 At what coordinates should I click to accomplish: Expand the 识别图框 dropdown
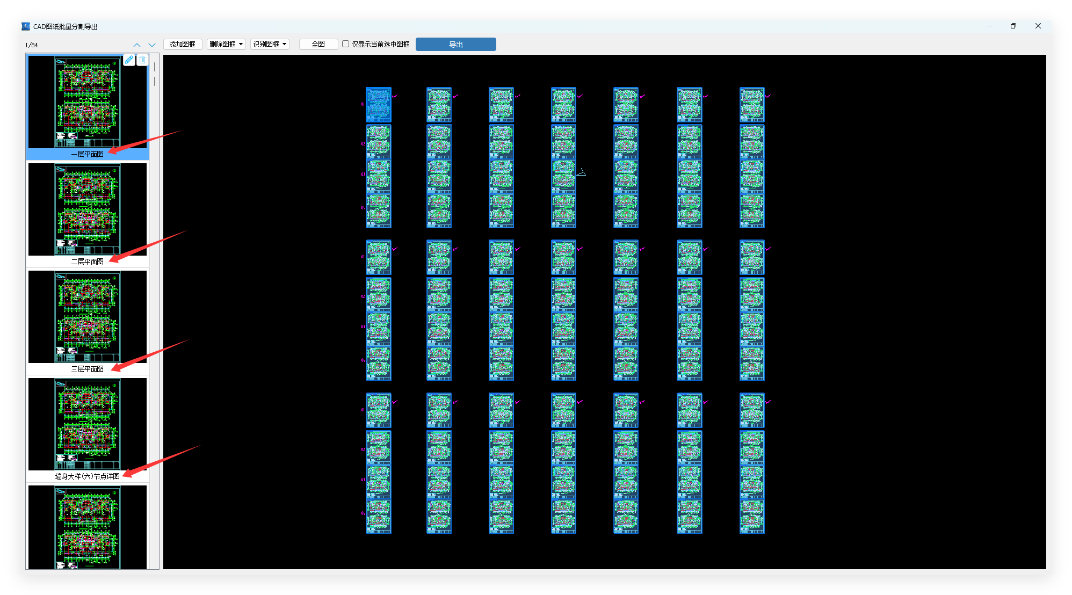click(270, 44)
